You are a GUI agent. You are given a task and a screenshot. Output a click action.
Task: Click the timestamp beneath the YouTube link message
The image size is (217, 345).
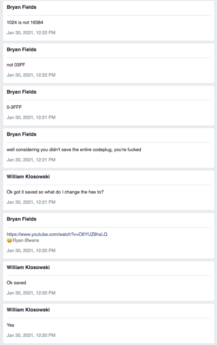tap(31, 251)
